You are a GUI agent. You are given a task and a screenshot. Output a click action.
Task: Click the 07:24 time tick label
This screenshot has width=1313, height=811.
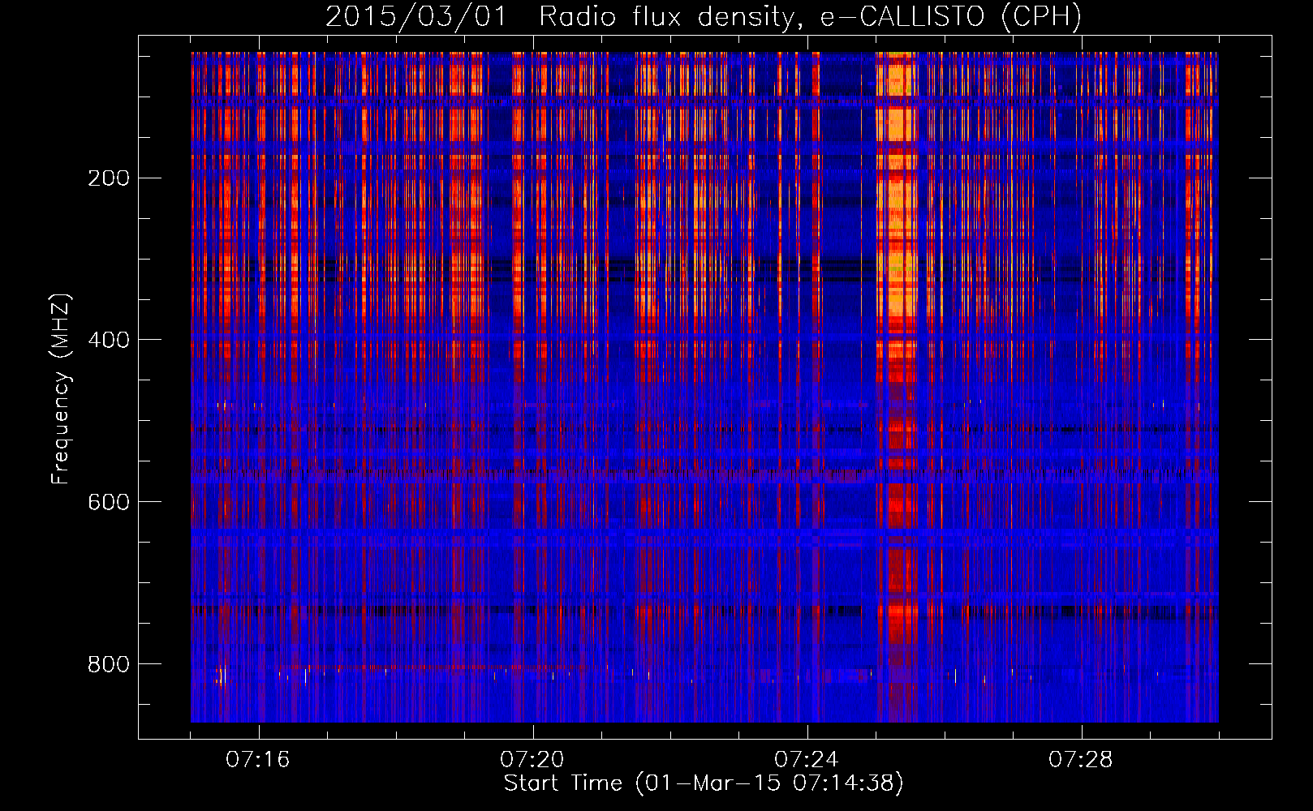point(806,760)
